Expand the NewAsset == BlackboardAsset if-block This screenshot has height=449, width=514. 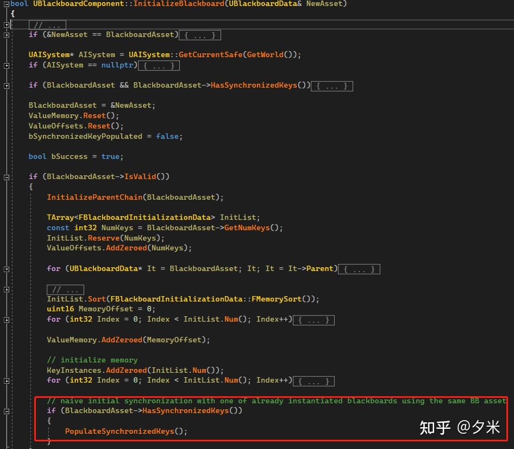point(6,35)
